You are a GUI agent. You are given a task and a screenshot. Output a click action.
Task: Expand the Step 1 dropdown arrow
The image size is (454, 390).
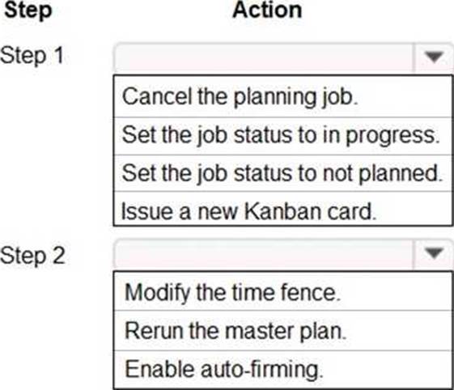(x=434, y=57)
